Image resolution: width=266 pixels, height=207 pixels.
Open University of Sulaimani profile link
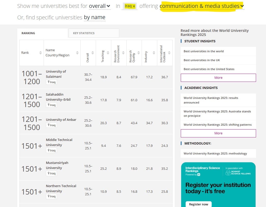pyautogui.click(x=56, y=74)
